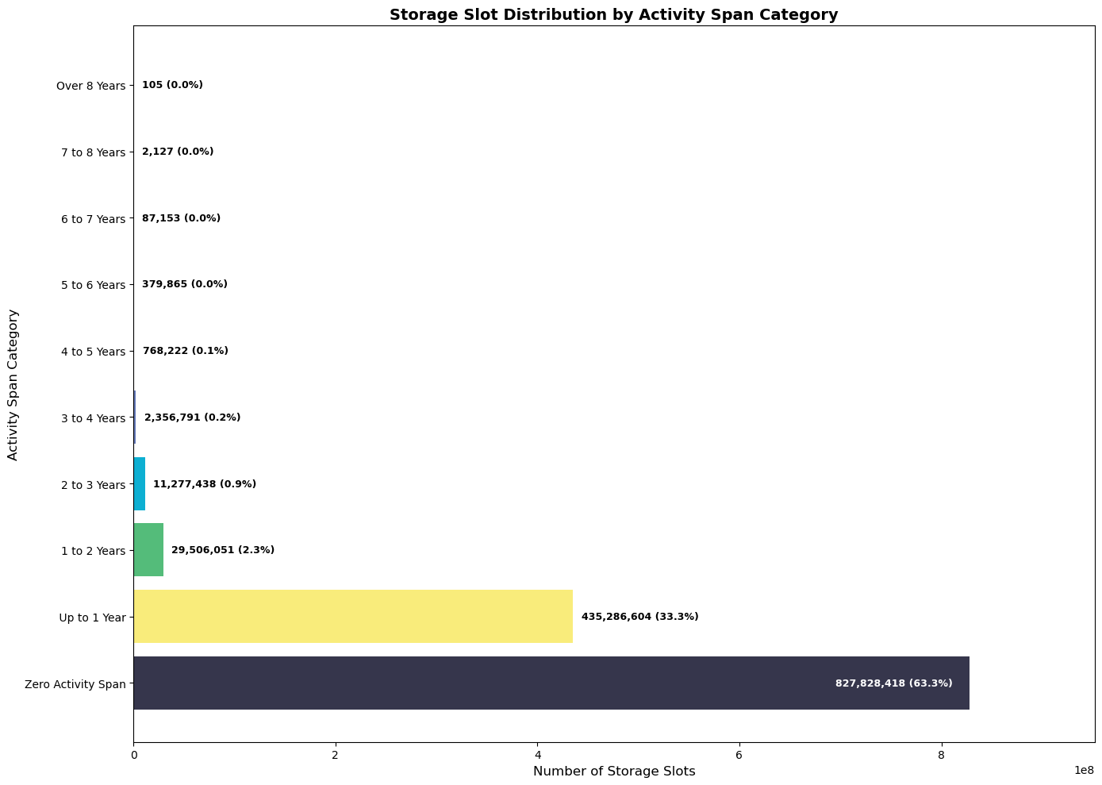Click the 827,828,418 (63.3%) value label
Image resolution: width=1102 pixels, height=785 pixels.
click(x=893, y=683)
